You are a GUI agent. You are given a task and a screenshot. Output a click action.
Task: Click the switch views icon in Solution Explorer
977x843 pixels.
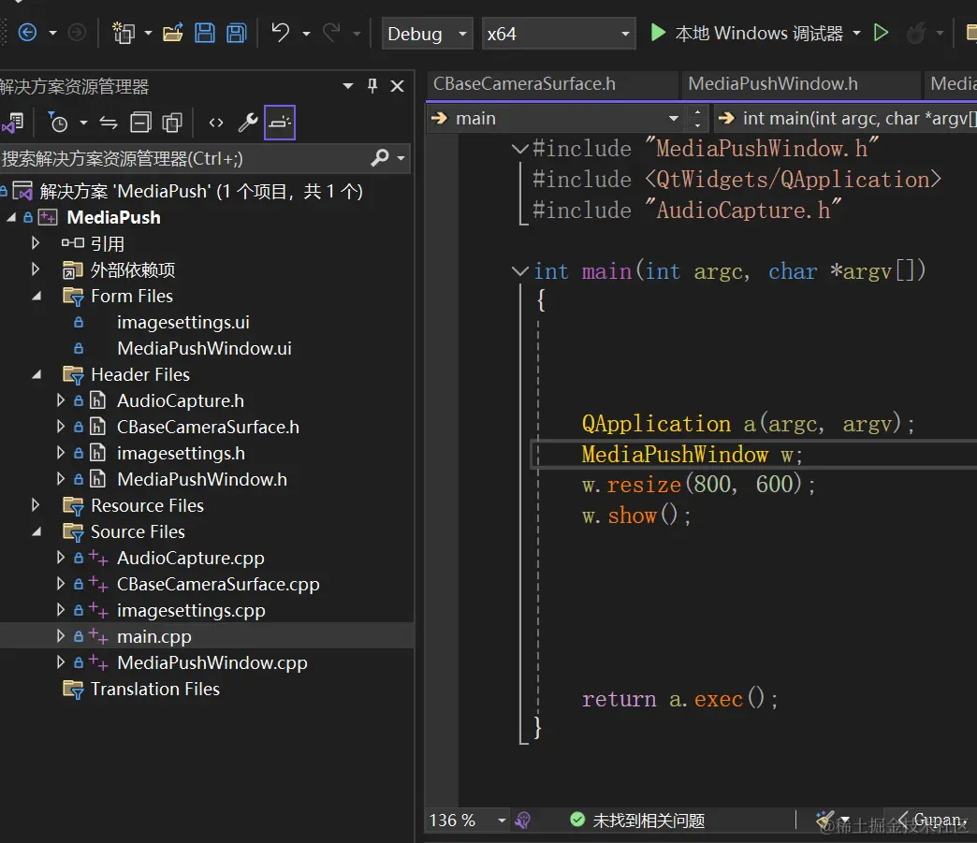click(13, 123)
